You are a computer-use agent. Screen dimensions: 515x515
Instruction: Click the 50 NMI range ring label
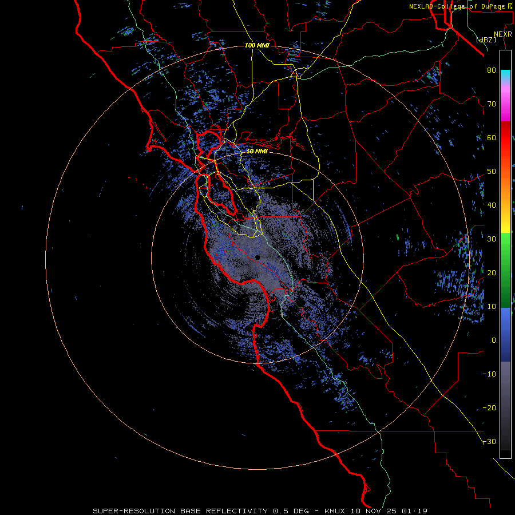[257, 152]
